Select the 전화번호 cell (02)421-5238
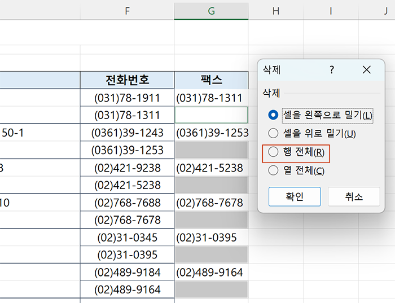The width and height of the screenshot is (395, 303). pyautogui.click(x=127, y=185)
